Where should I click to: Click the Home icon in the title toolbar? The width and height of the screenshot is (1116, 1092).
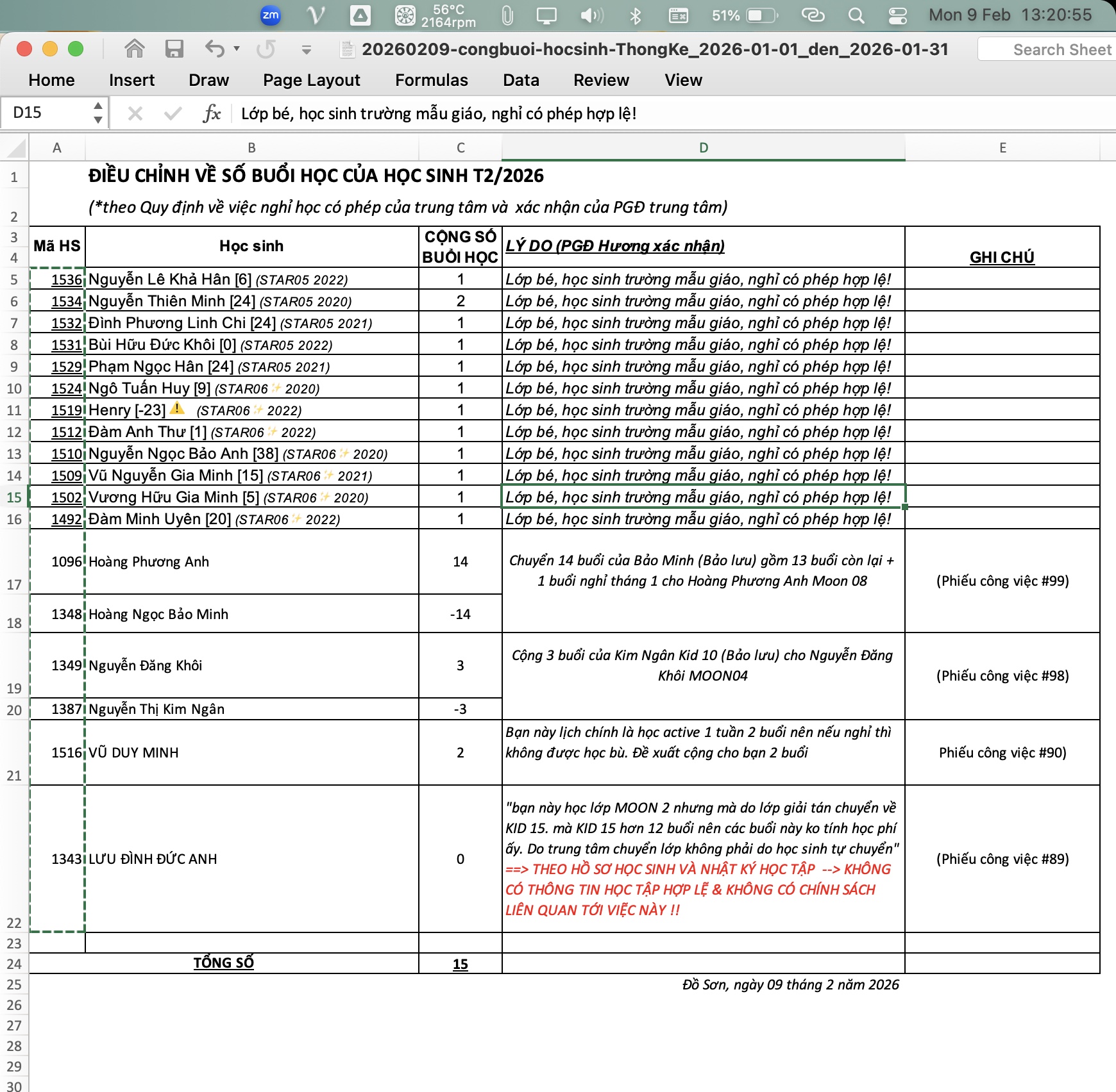tap(135, 49)
